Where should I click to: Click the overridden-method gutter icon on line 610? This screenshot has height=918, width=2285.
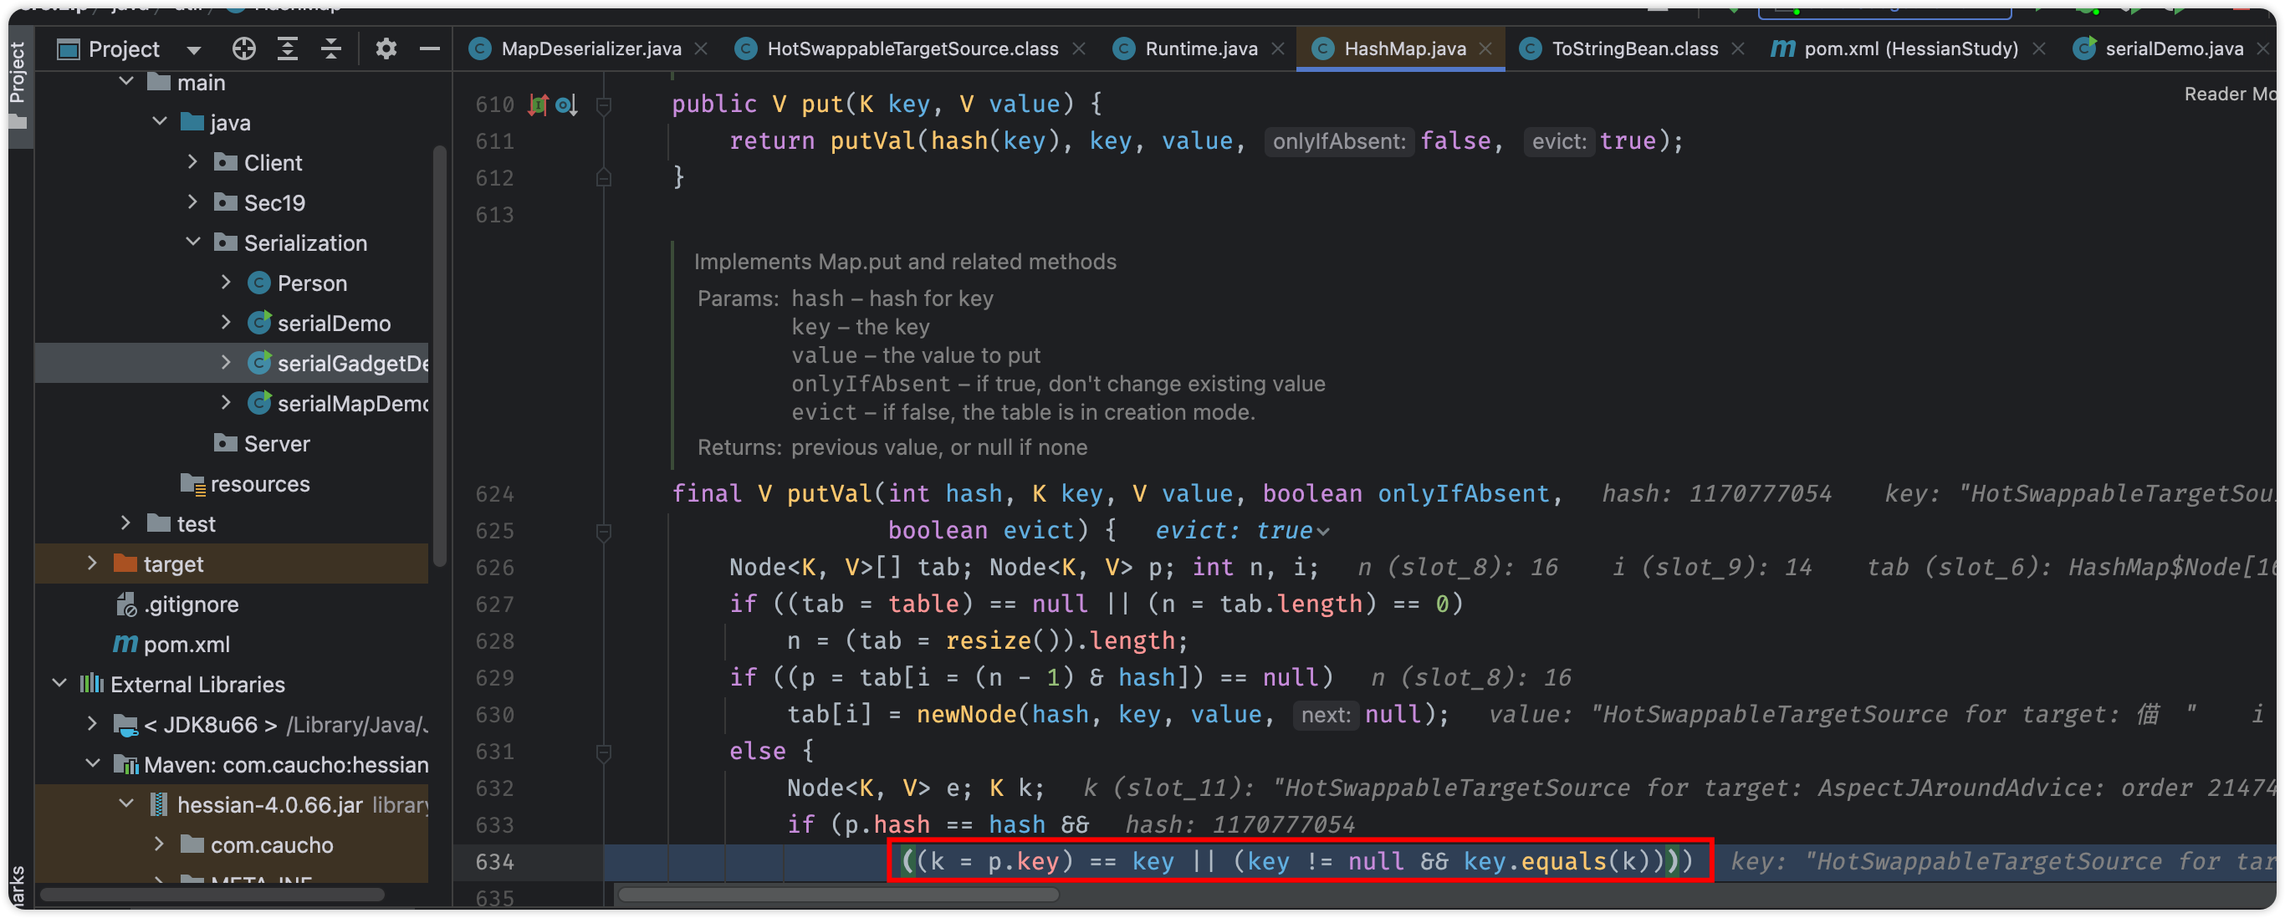point(566,105)
